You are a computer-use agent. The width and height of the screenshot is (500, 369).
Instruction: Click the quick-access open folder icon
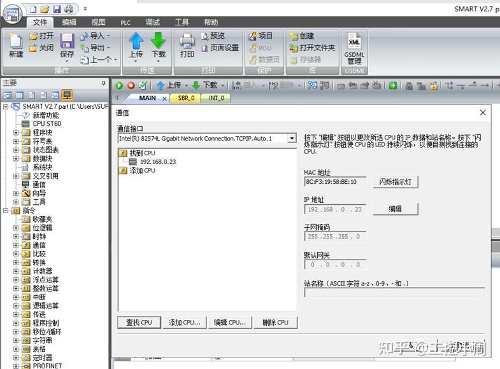[45, 9]
